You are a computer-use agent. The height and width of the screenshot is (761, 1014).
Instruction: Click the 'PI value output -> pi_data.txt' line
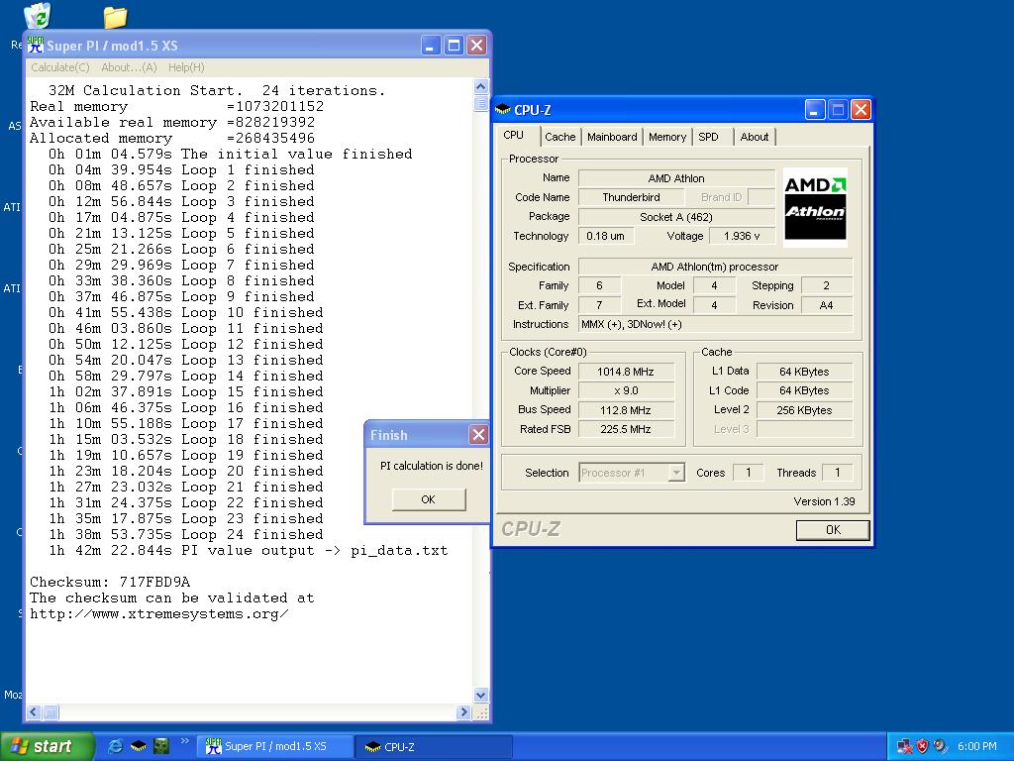click(x=248, y=551)
